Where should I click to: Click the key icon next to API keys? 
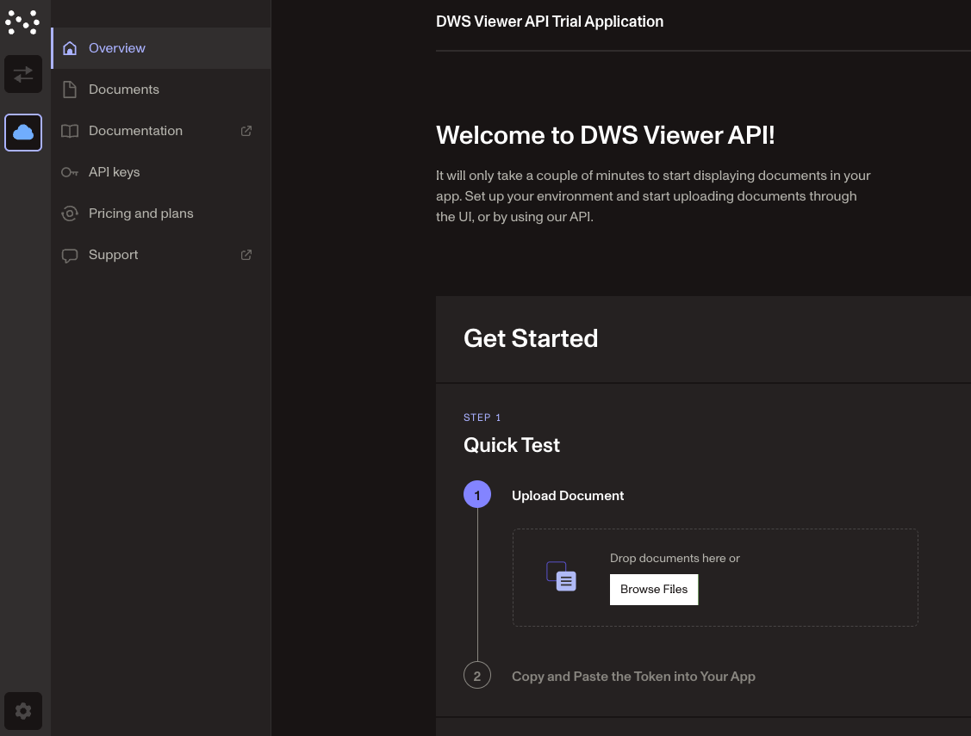(70, 172)
